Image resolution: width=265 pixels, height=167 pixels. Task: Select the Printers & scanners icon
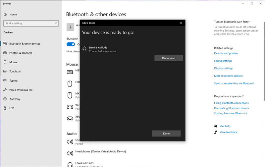pos(5,53)
